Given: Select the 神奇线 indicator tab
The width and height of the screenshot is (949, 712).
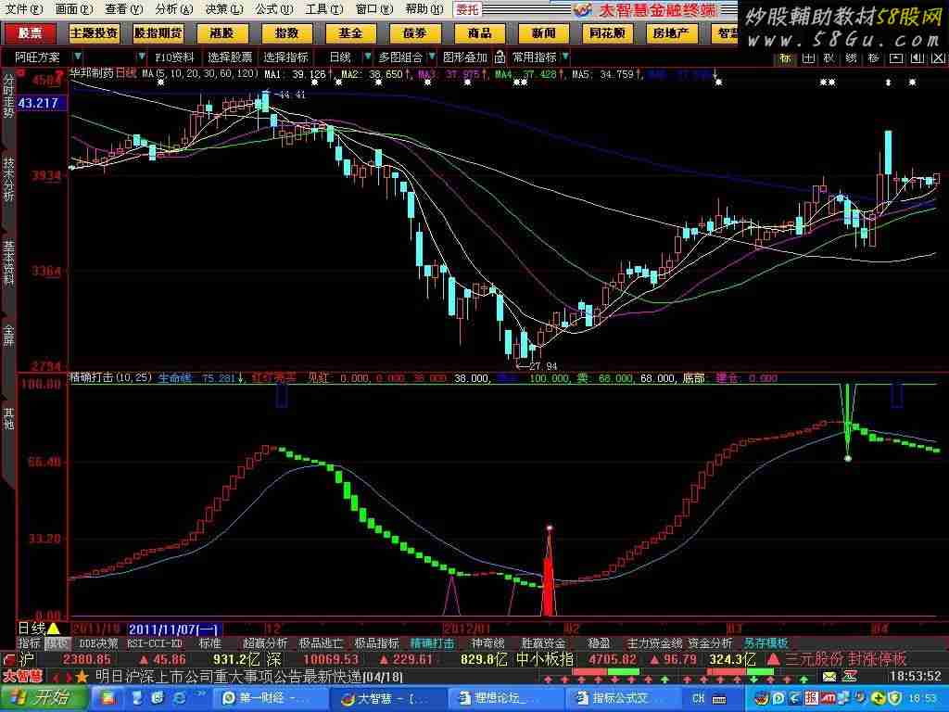Looking at the screenshot, I should point(487,643).
